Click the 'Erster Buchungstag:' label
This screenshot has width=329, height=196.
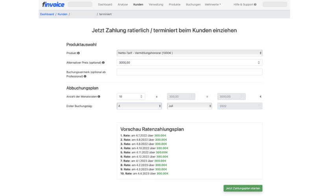[79, 106]
